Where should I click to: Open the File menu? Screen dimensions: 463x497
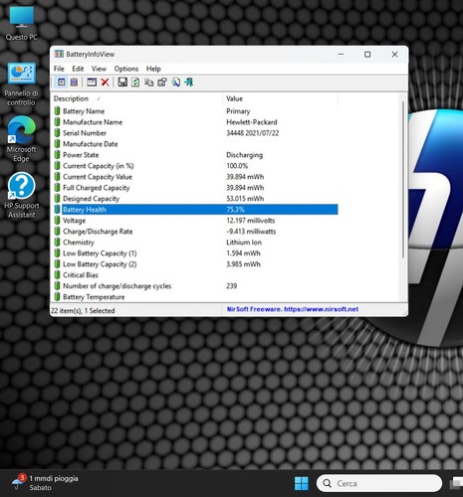click(59, 69)
